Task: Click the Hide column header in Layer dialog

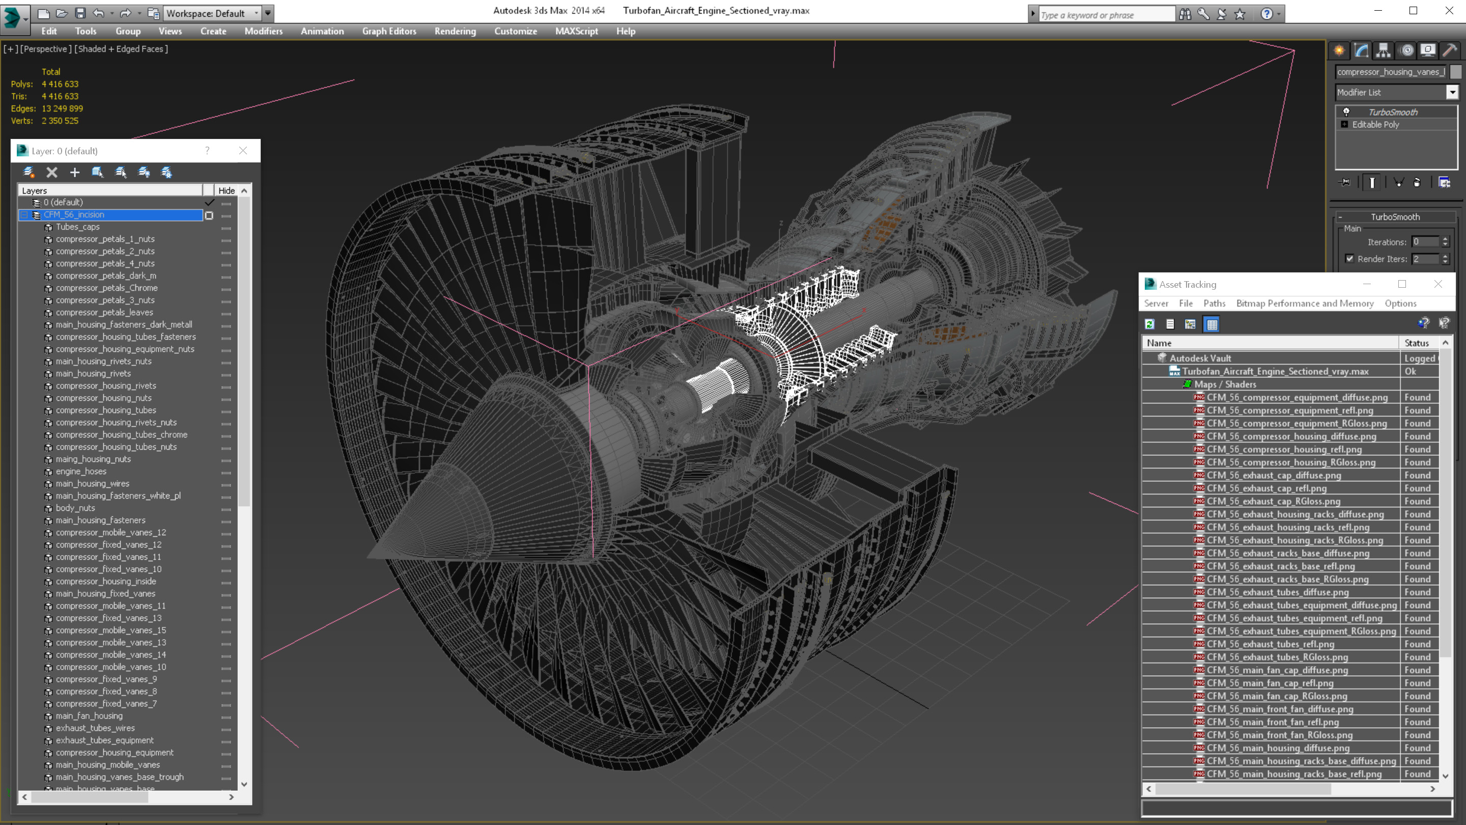Action: pos(227,191)
